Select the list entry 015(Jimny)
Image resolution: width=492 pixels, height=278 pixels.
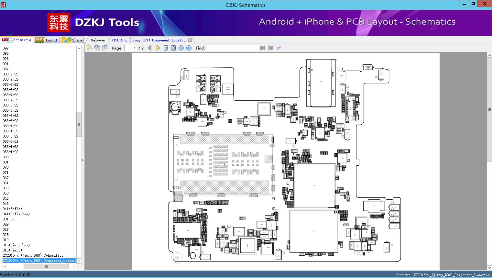(13, 250)
